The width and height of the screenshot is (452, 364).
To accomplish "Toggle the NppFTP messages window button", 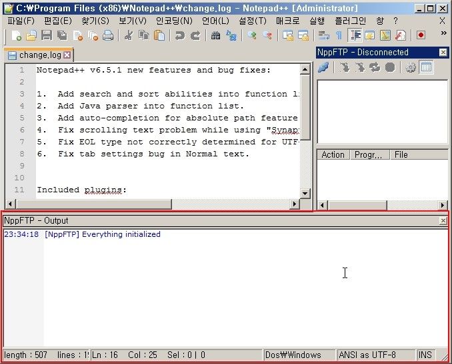I will (x=426, y=68).
